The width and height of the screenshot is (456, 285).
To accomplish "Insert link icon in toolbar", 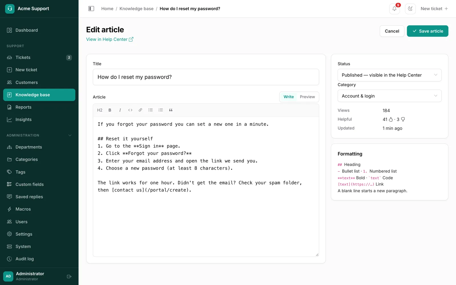I will point(140,110).
